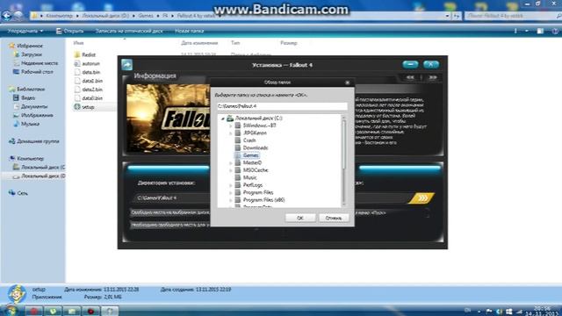Select the Games folder in tree
This screenshot has width=562, height=316.
[x=250, y=155]
